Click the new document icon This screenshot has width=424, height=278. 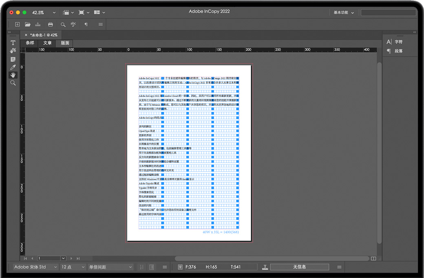[17, 24]
